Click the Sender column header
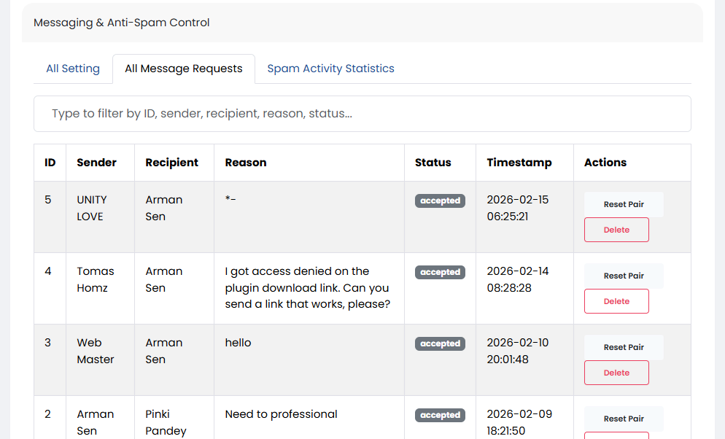 [96, 163]
